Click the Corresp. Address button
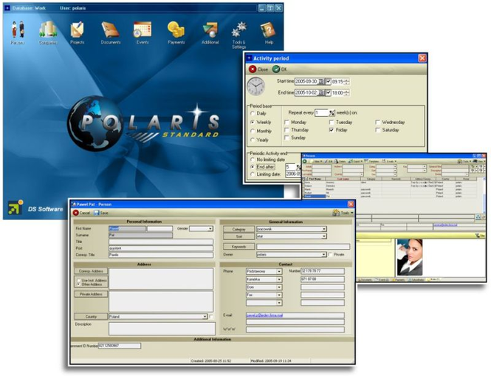Screen dimensions: 491x376 click(91, 271)
